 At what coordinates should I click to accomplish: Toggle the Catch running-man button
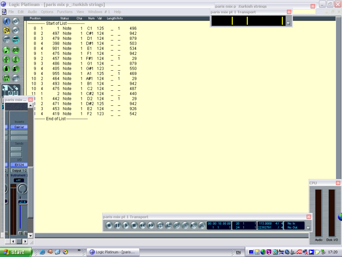(7, 21)
